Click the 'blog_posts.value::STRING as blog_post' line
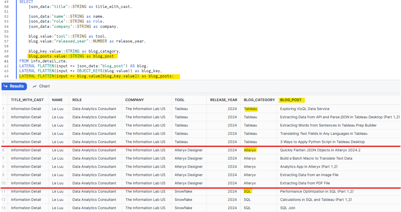 [71, 56]
